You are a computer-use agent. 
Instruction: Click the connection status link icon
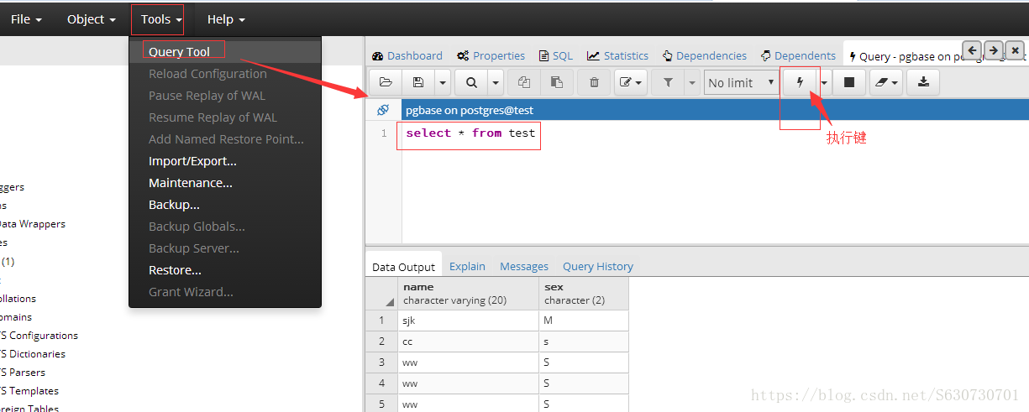coord(383,110)
